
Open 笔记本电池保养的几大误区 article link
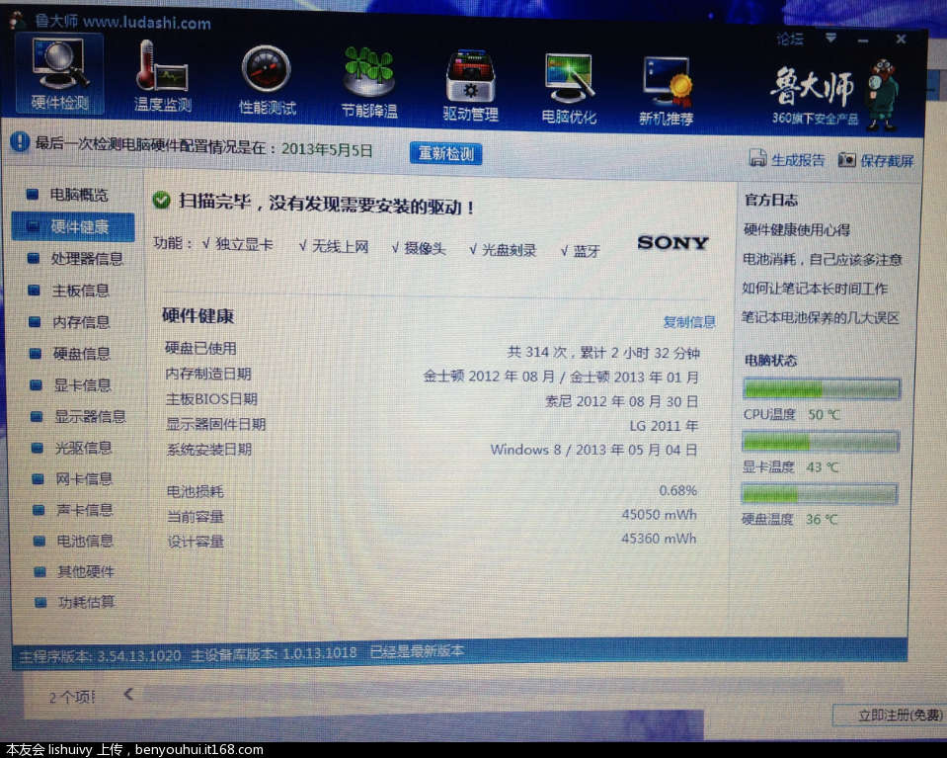click(821, 318)
